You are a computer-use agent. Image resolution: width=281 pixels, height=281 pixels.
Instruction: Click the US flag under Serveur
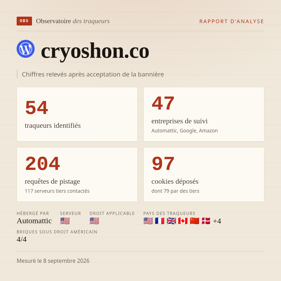(65, 221)
